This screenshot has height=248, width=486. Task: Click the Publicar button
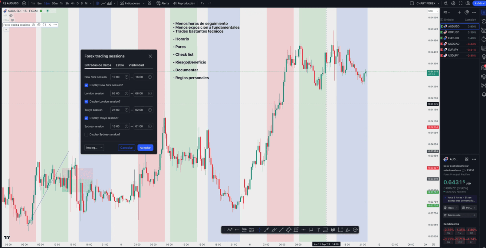point(479,3)
